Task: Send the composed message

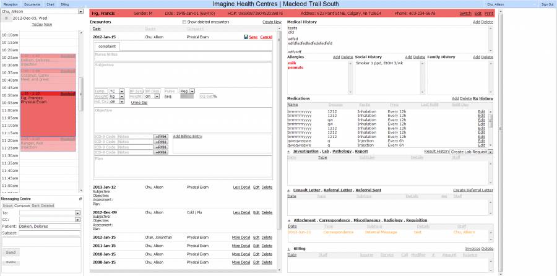Action: coord(11,252)
